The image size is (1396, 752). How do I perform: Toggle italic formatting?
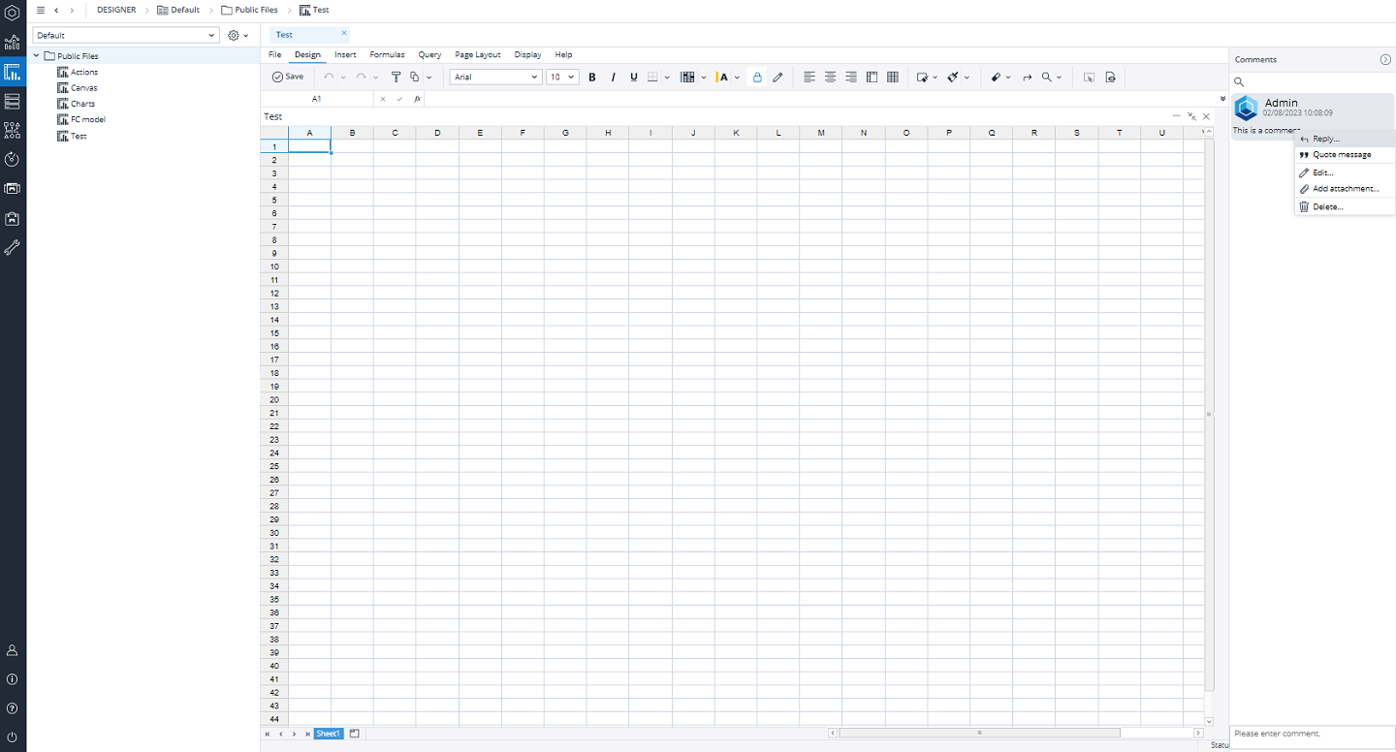coord(613,77)
